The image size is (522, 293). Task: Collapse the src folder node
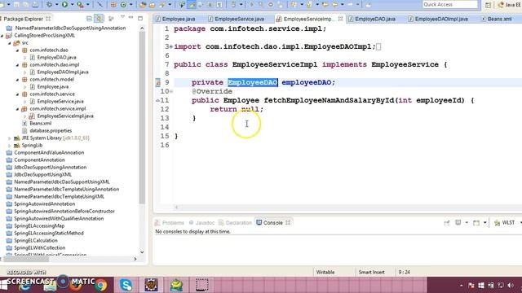tap(10, 43)
